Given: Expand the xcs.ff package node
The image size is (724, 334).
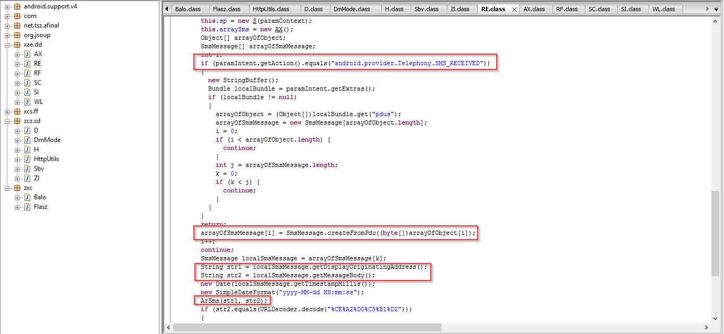Looking at the screenshot, I should (8, 111).
